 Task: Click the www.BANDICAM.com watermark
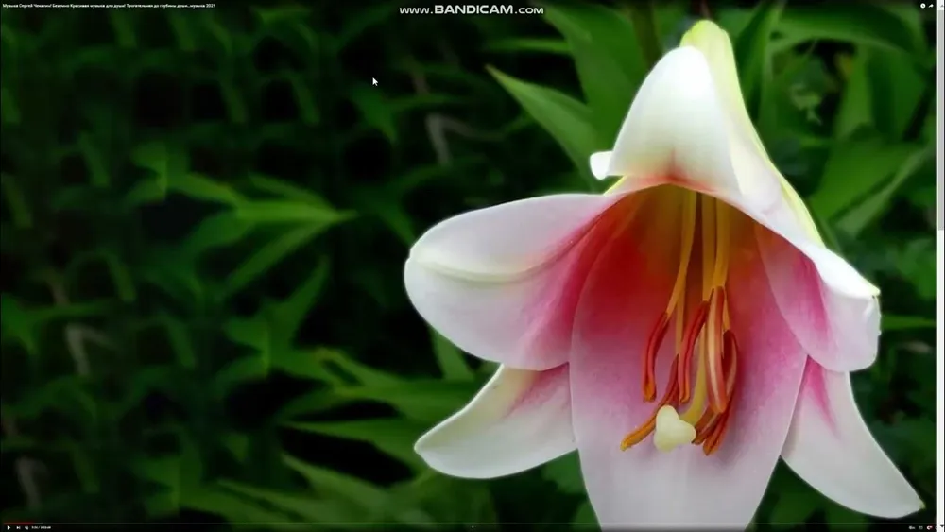[471, 10]
